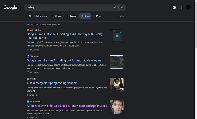Open the Codey and Studio Bot article
This screenshot has height=119, width=197.
click(x=65, y=36)
